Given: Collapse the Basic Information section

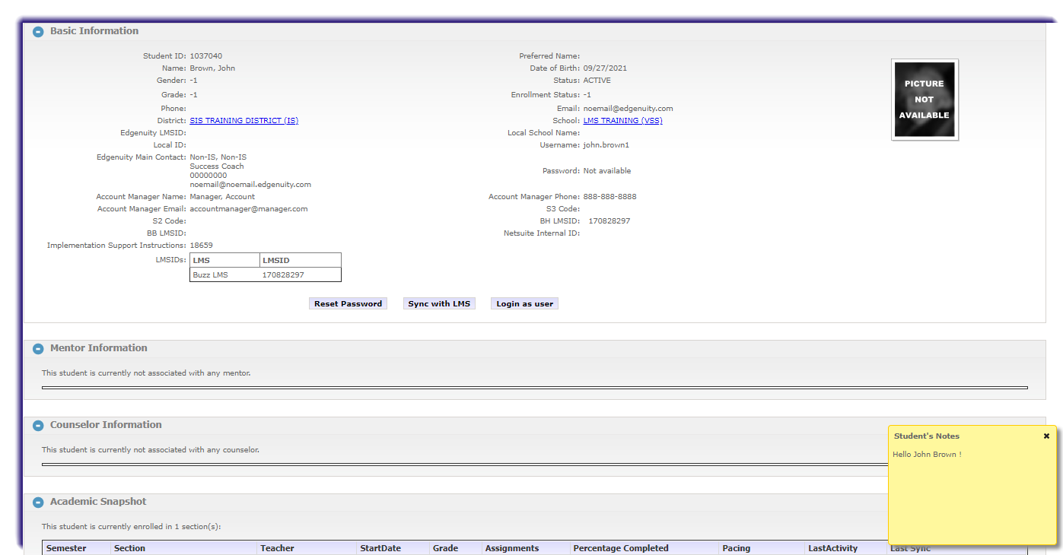Looking at the screenshot, I should [x=38, y=32].
